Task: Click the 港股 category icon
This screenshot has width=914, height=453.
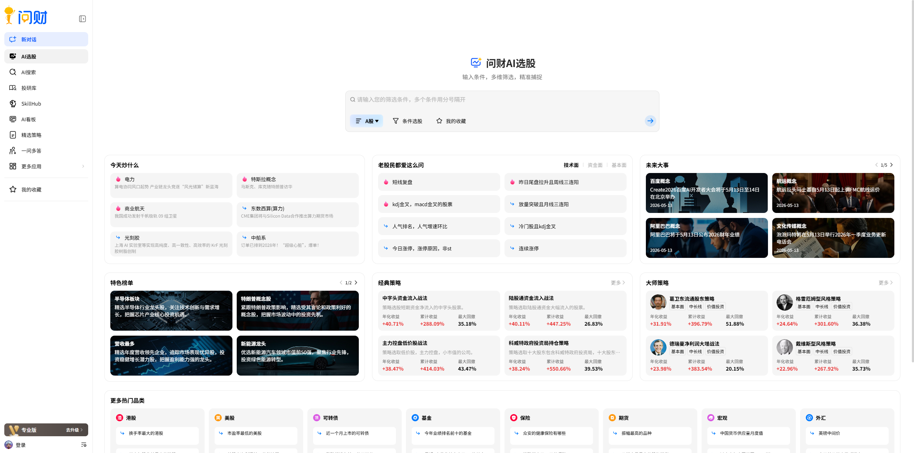Action: [x=120, y=418]
